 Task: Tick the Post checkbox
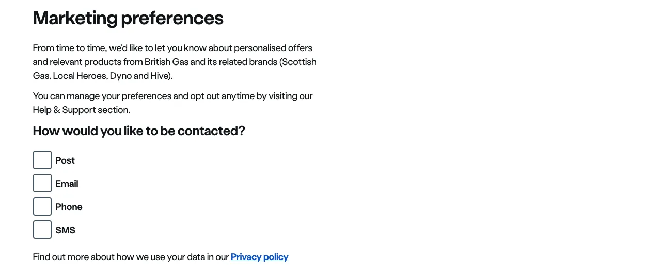42,160
